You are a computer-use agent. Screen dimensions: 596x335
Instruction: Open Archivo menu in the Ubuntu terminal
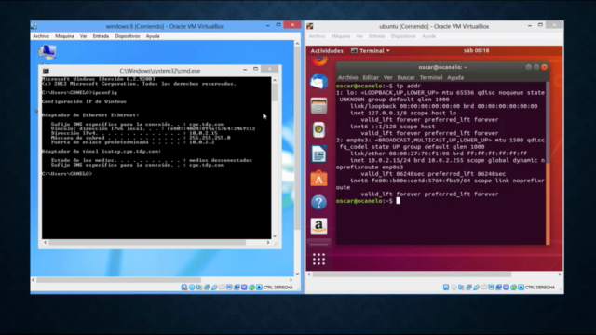point(347,77)
